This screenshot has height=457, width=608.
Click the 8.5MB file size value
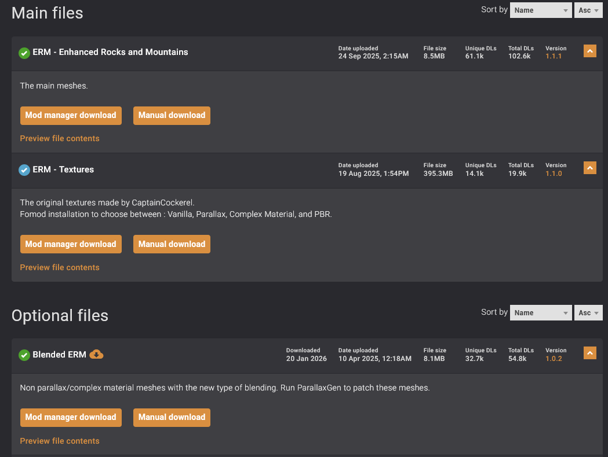point(434,57)
